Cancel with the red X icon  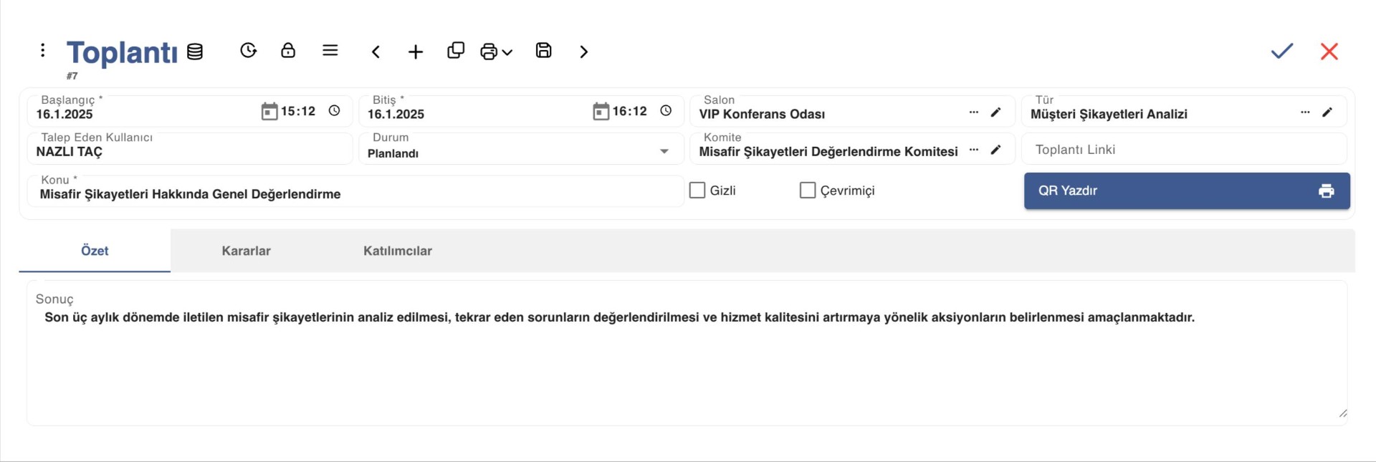(1329, 52)
